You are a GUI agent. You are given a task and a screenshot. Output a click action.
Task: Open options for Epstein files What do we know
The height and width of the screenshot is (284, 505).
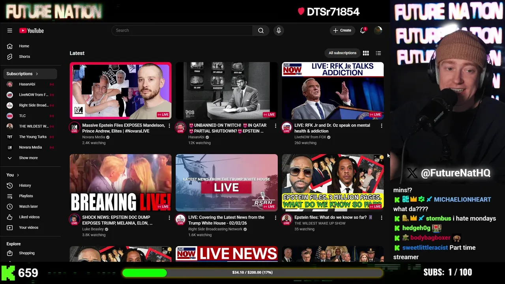point(381,218)
